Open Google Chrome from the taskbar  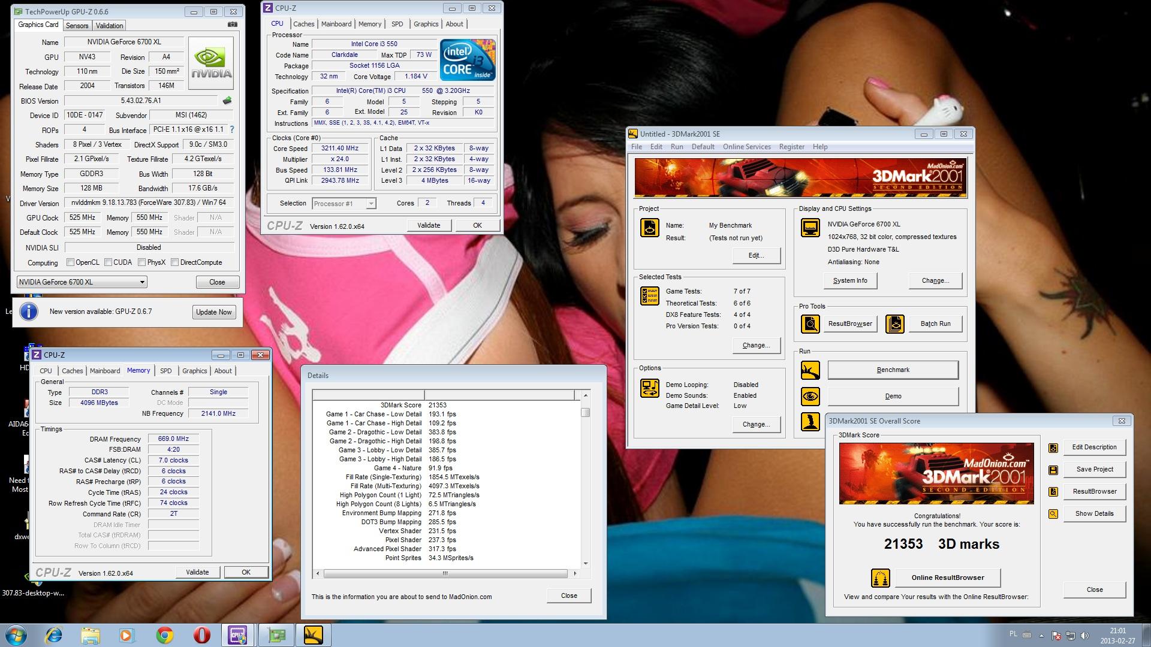pos(165,635)
